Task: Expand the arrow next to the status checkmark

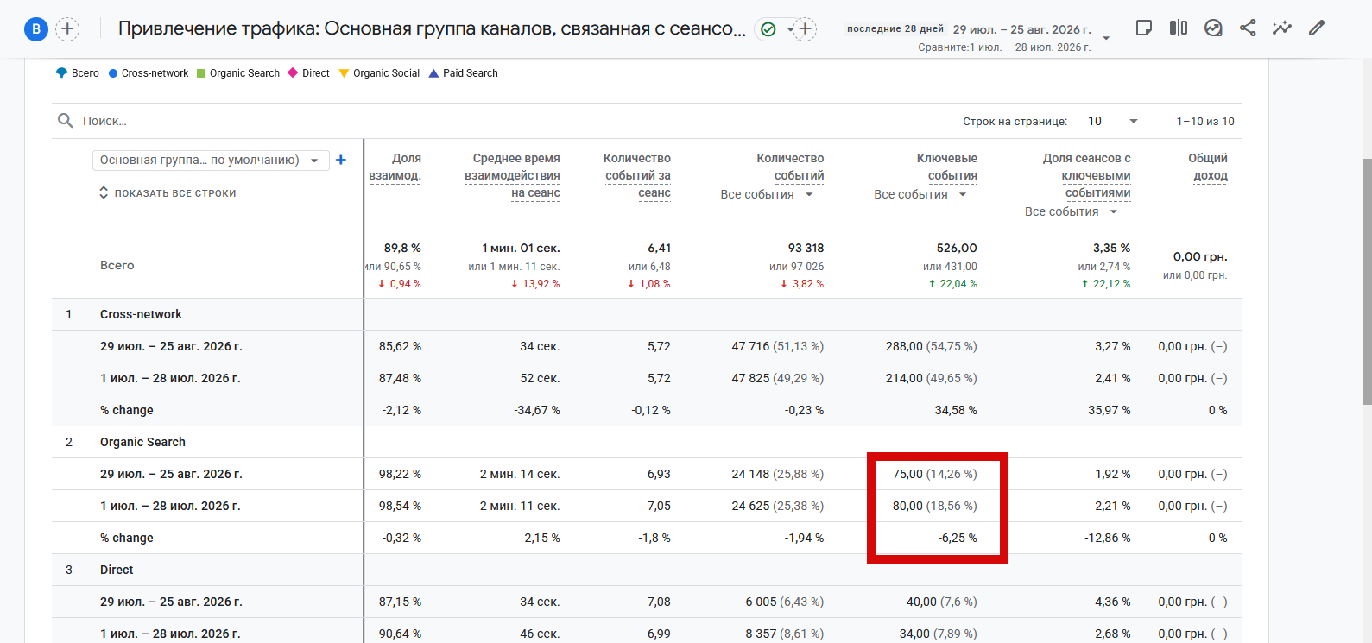Action: coord(790,29)
